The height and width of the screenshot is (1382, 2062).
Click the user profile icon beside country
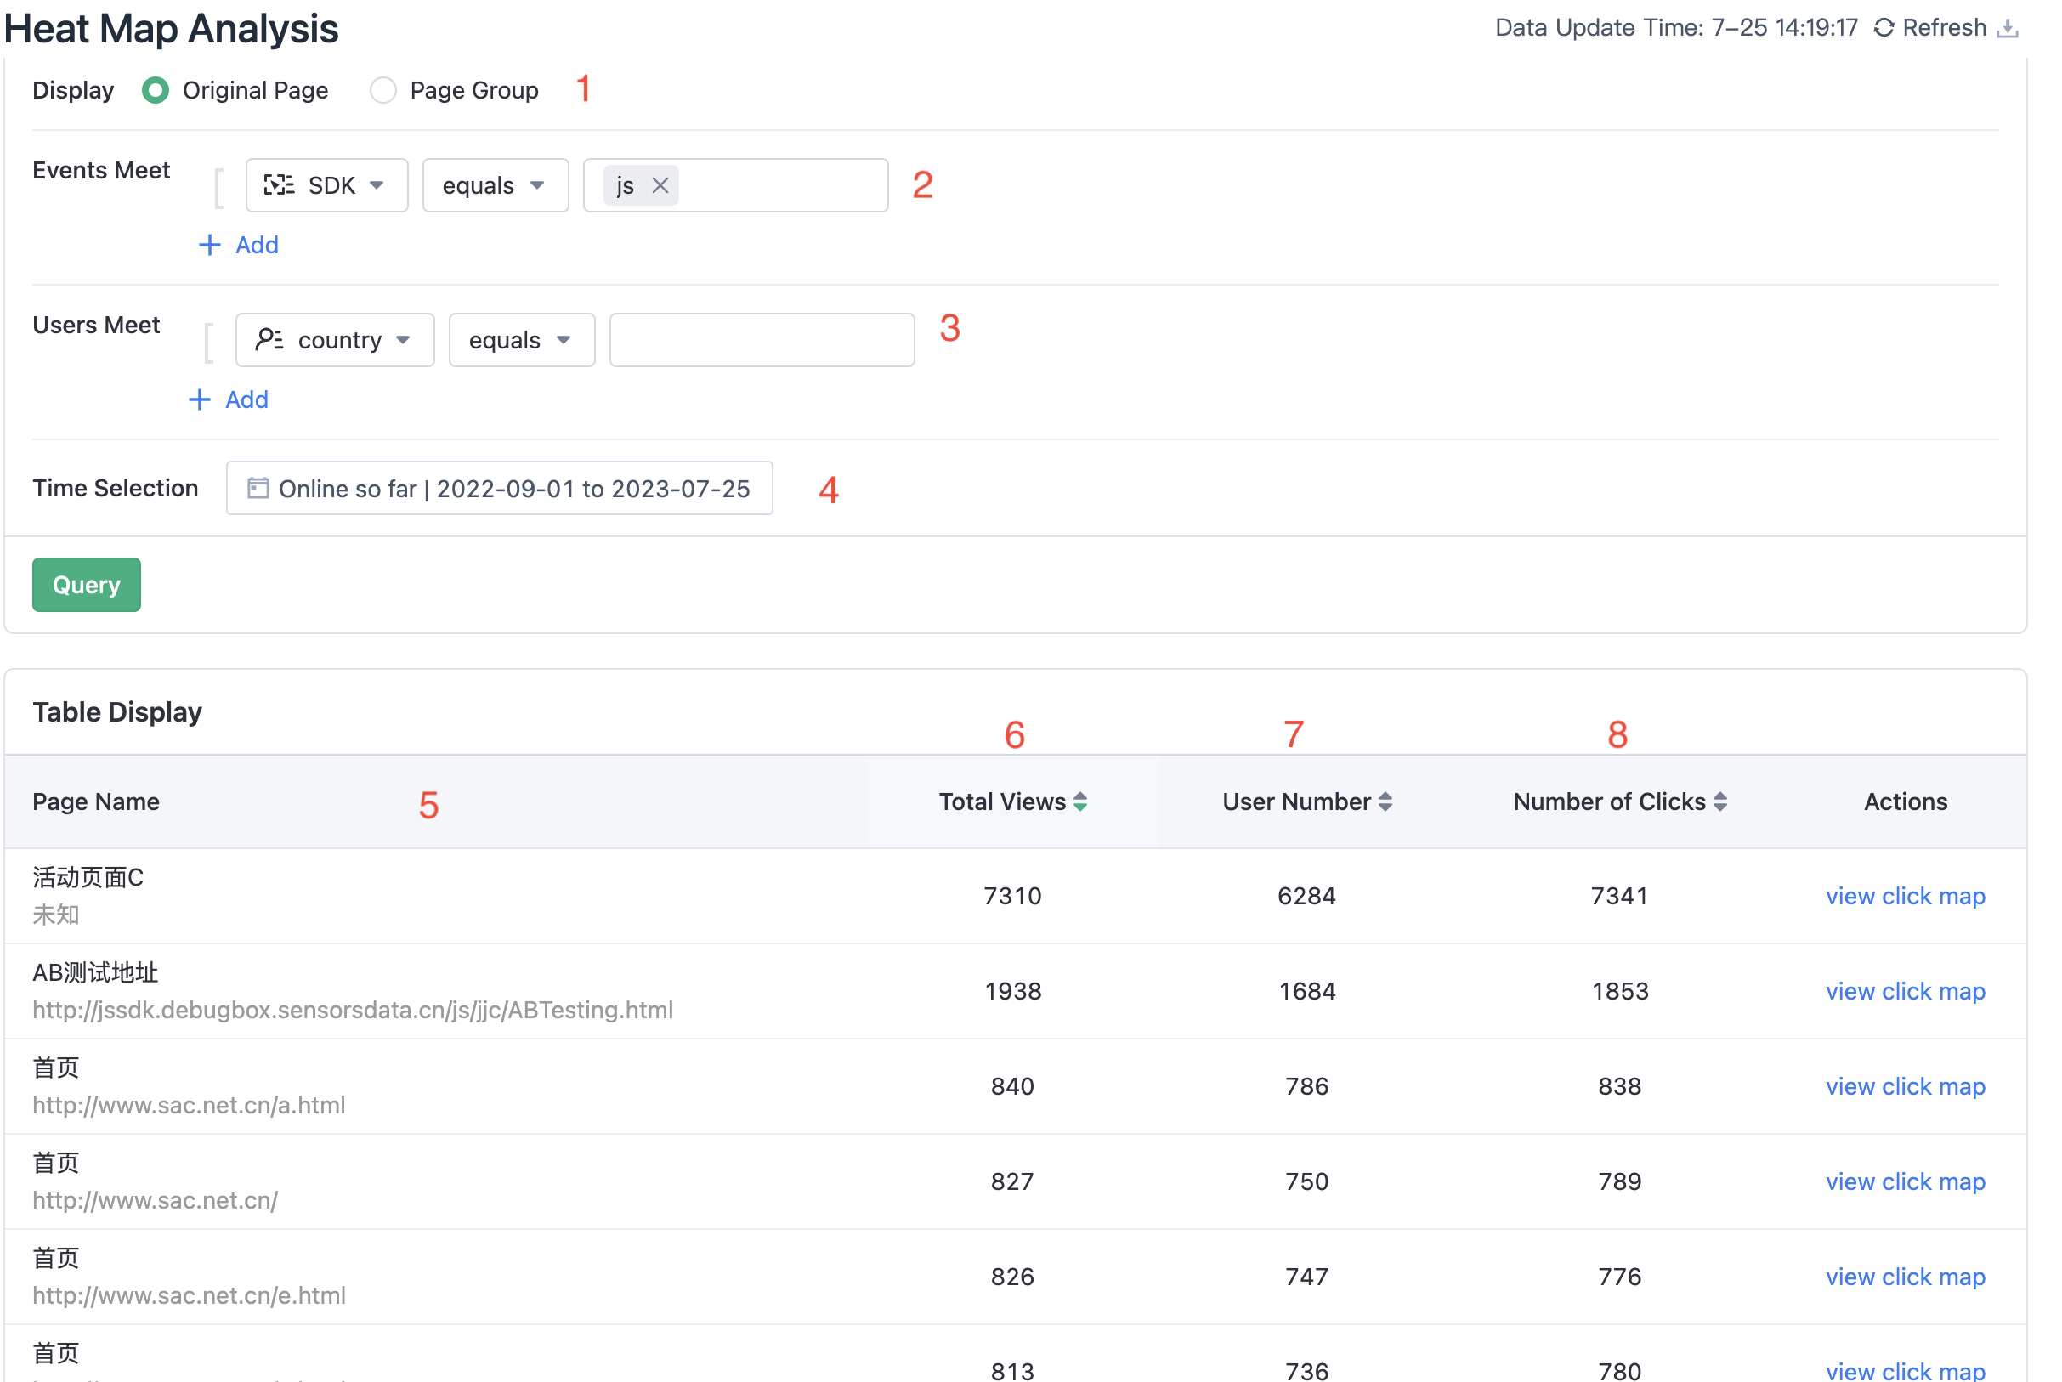pos(269,339)
